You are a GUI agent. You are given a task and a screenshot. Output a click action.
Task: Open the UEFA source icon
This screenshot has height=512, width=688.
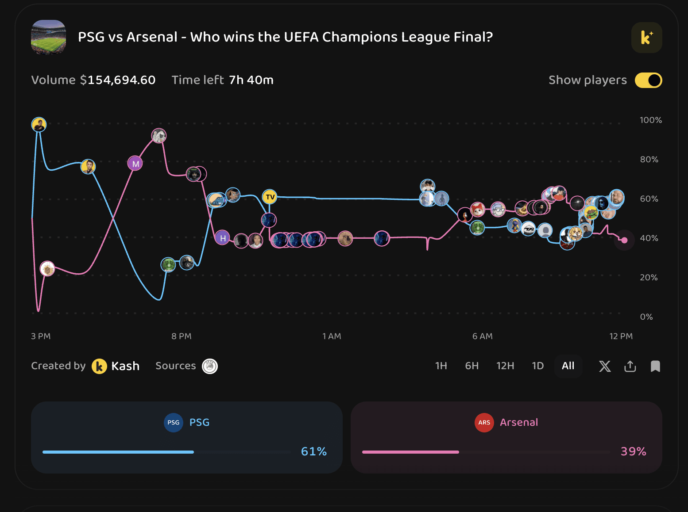tap(210, 366)
